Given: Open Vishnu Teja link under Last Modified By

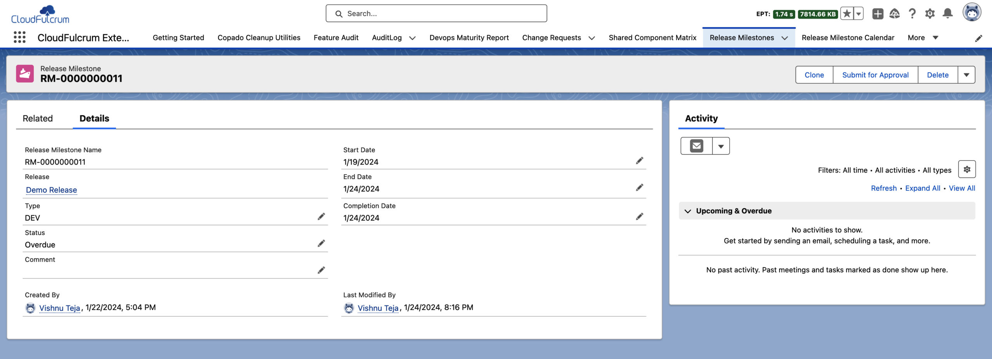Looking at the screenshot, I should pyautogui.click(x=378, y=308).
